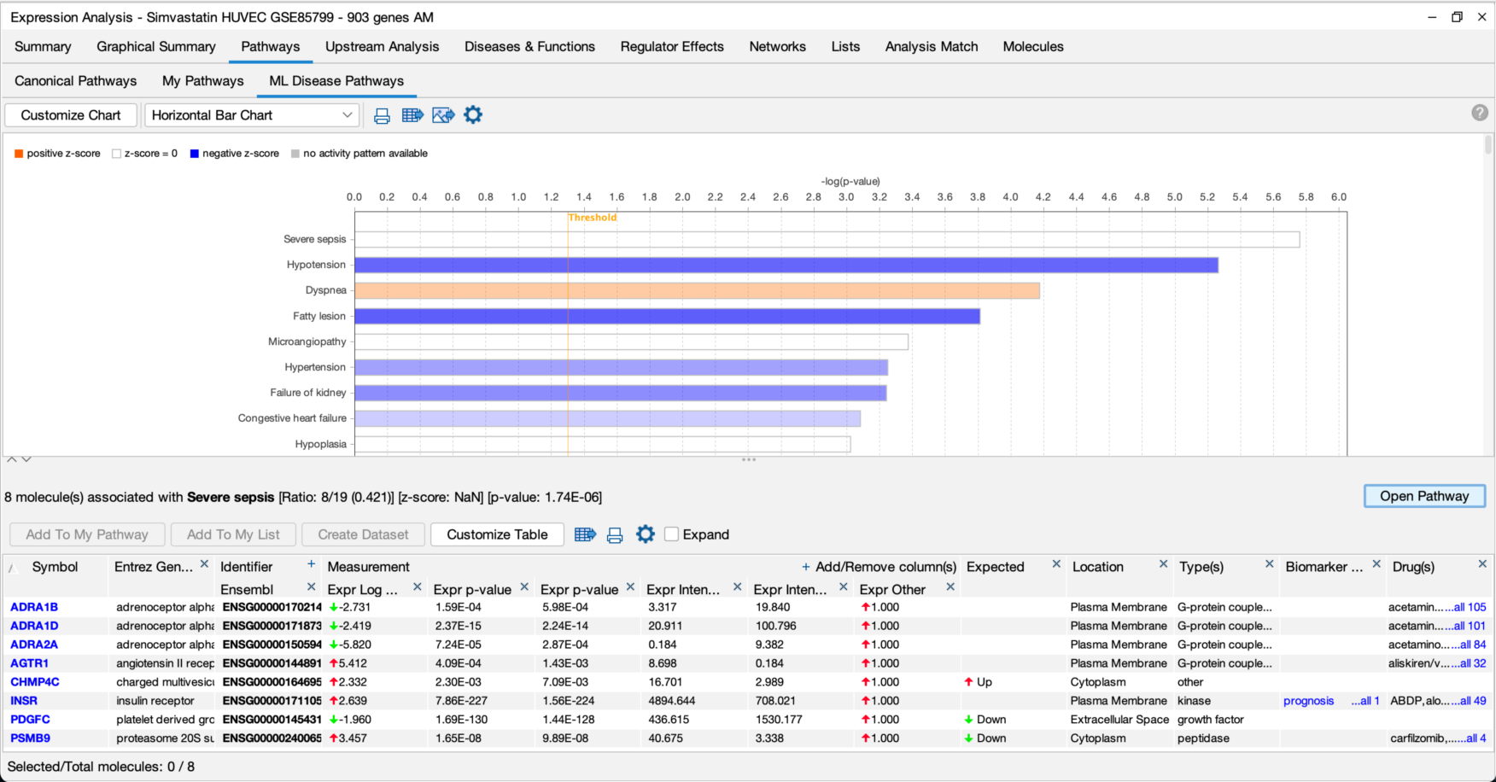Open the My Pathways subtab
The width and height of the screenshot is (1496, 782).
point(203,81)
